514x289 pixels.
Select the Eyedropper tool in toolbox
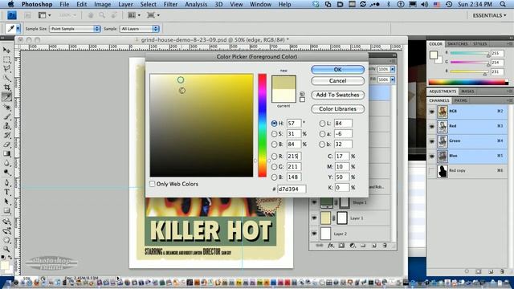point(6,97)
